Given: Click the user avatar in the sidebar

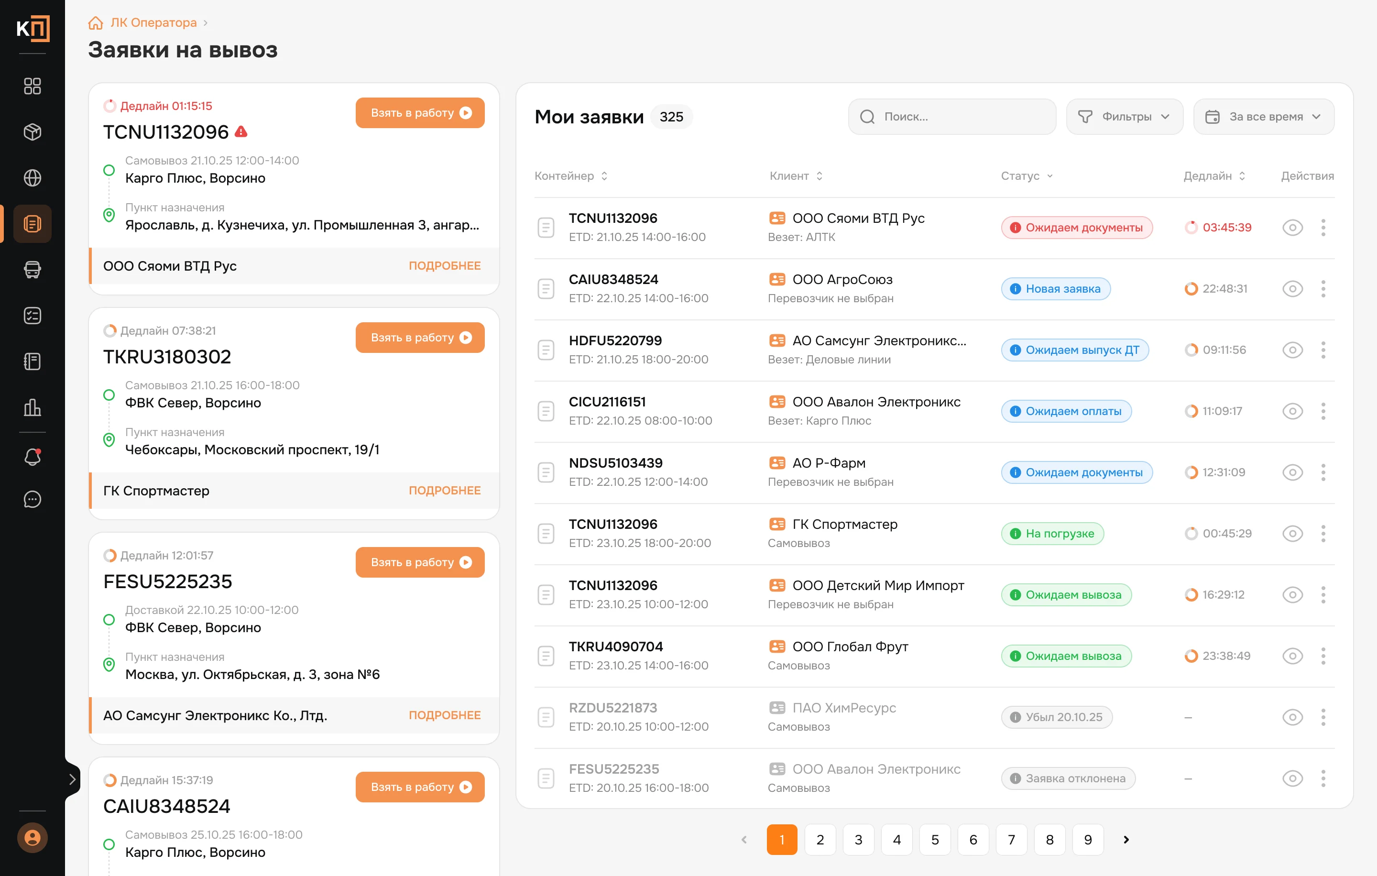Looking at the screenshot, I should coord(32,838).
